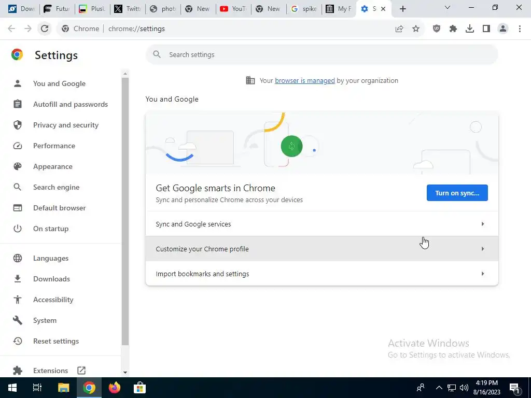
Task: Switch to the My F tab
Action: [x=339, y=9]
